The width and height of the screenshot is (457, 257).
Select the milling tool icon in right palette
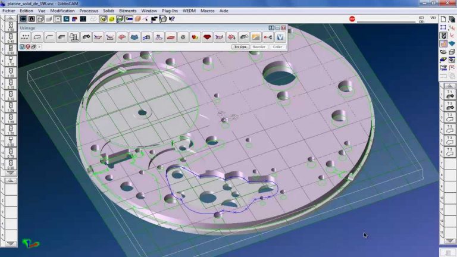click(x=443, y=36)
